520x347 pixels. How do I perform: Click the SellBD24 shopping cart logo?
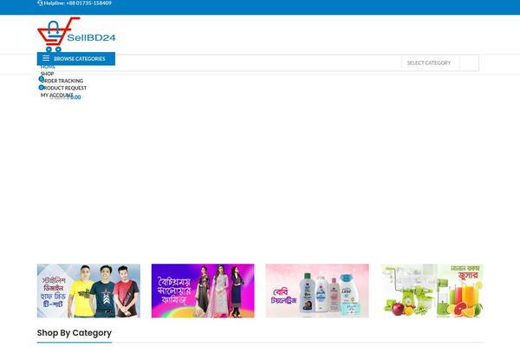coord(76,35)
